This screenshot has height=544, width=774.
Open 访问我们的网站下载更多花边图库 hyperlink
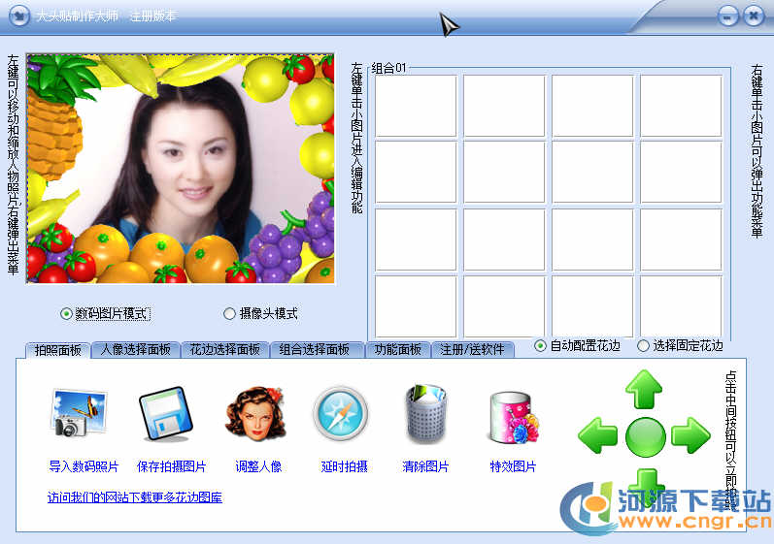pos(135,497)
